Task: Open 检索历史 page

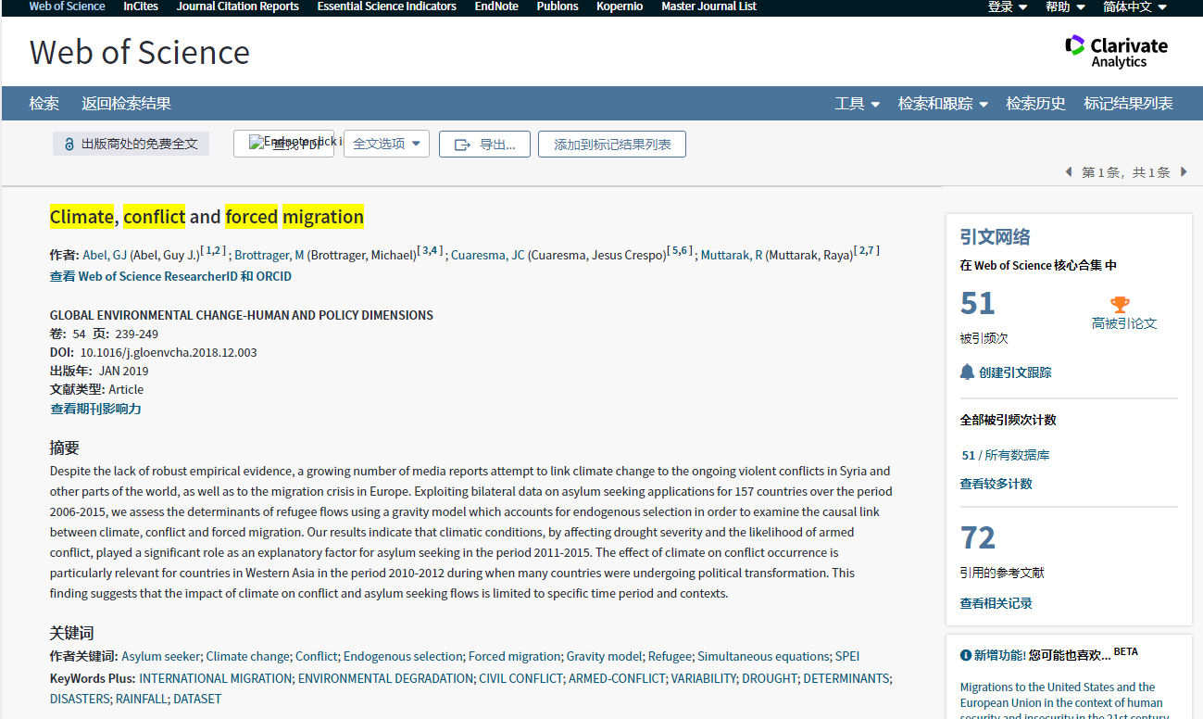Action: pos(1036,104)
